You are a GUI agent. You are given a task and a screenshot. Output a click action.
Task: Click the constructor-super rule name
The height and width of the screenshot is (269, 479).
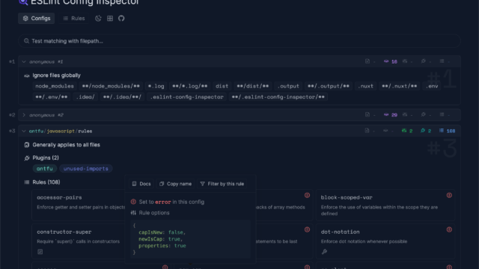(x=64, y=232)
